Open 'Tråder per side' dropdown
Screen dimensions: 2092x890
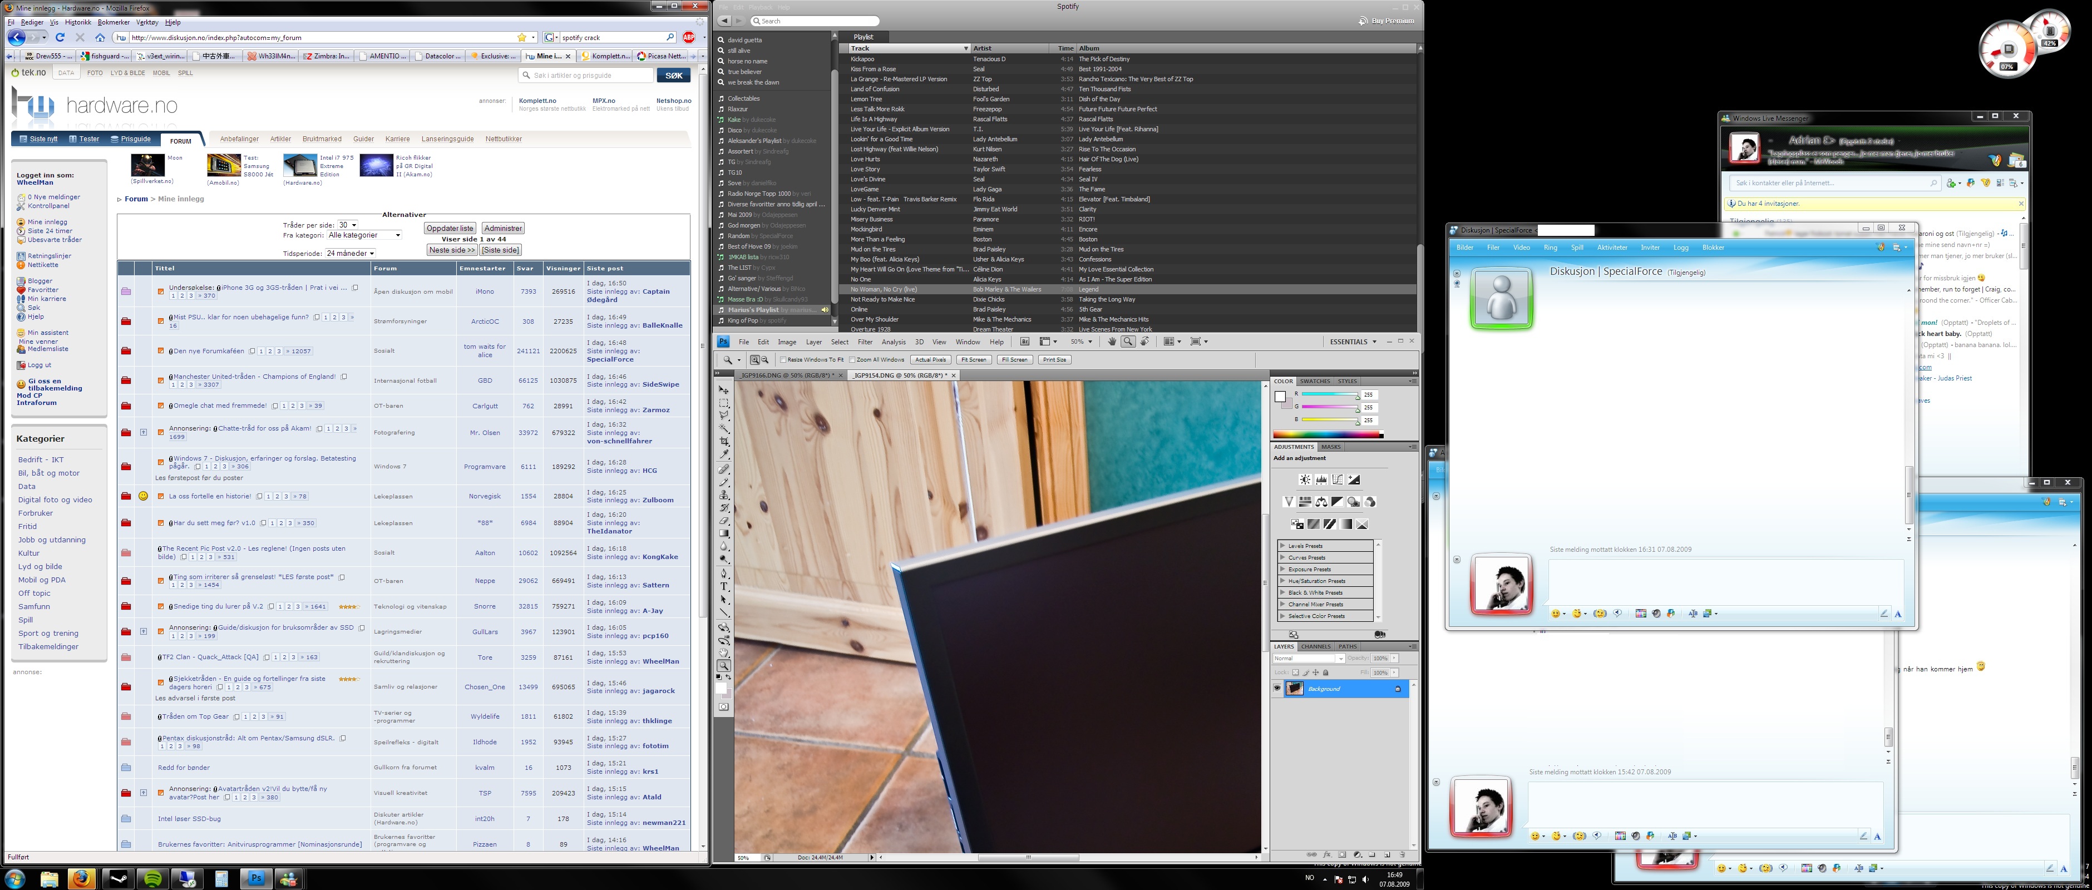348,225
